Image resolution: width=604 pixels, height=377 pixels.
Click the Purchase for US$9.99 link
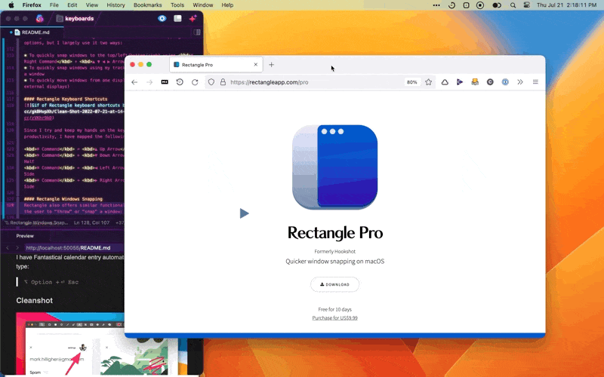(334, 317)
